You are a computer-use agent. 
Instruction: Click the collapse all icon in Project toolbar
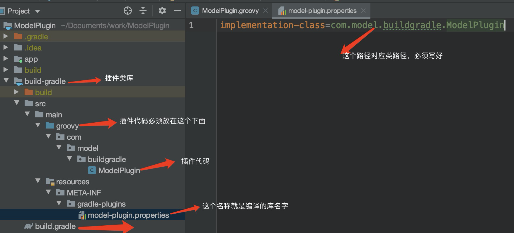coord(143,11)
